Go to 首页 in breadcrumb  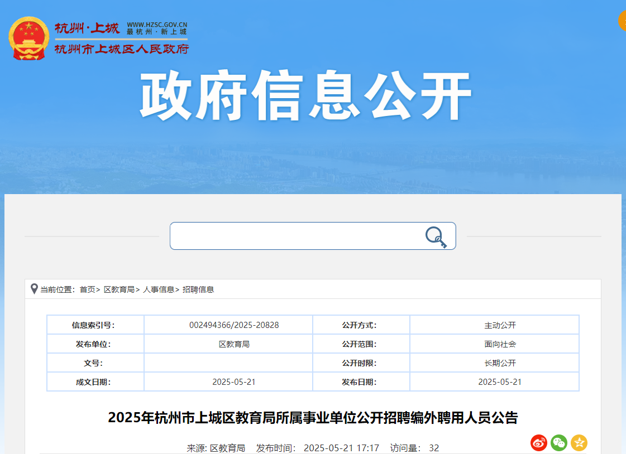click(87, 289)
